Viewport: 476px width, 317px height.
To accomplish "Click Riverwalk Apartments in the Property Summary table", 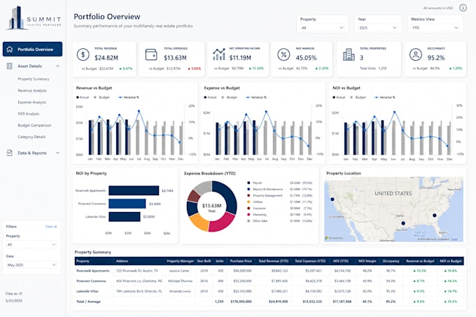I will [x=93, y=271].
